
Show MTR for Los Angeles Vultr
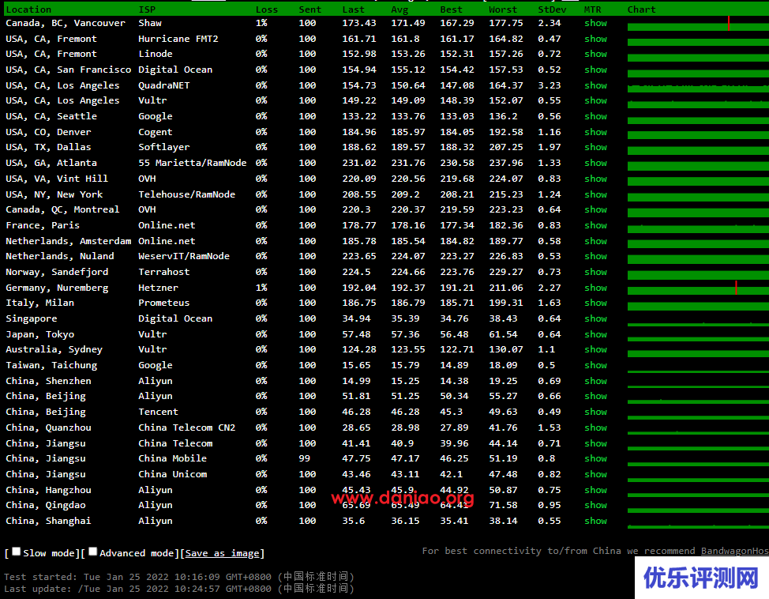[595, 100]
